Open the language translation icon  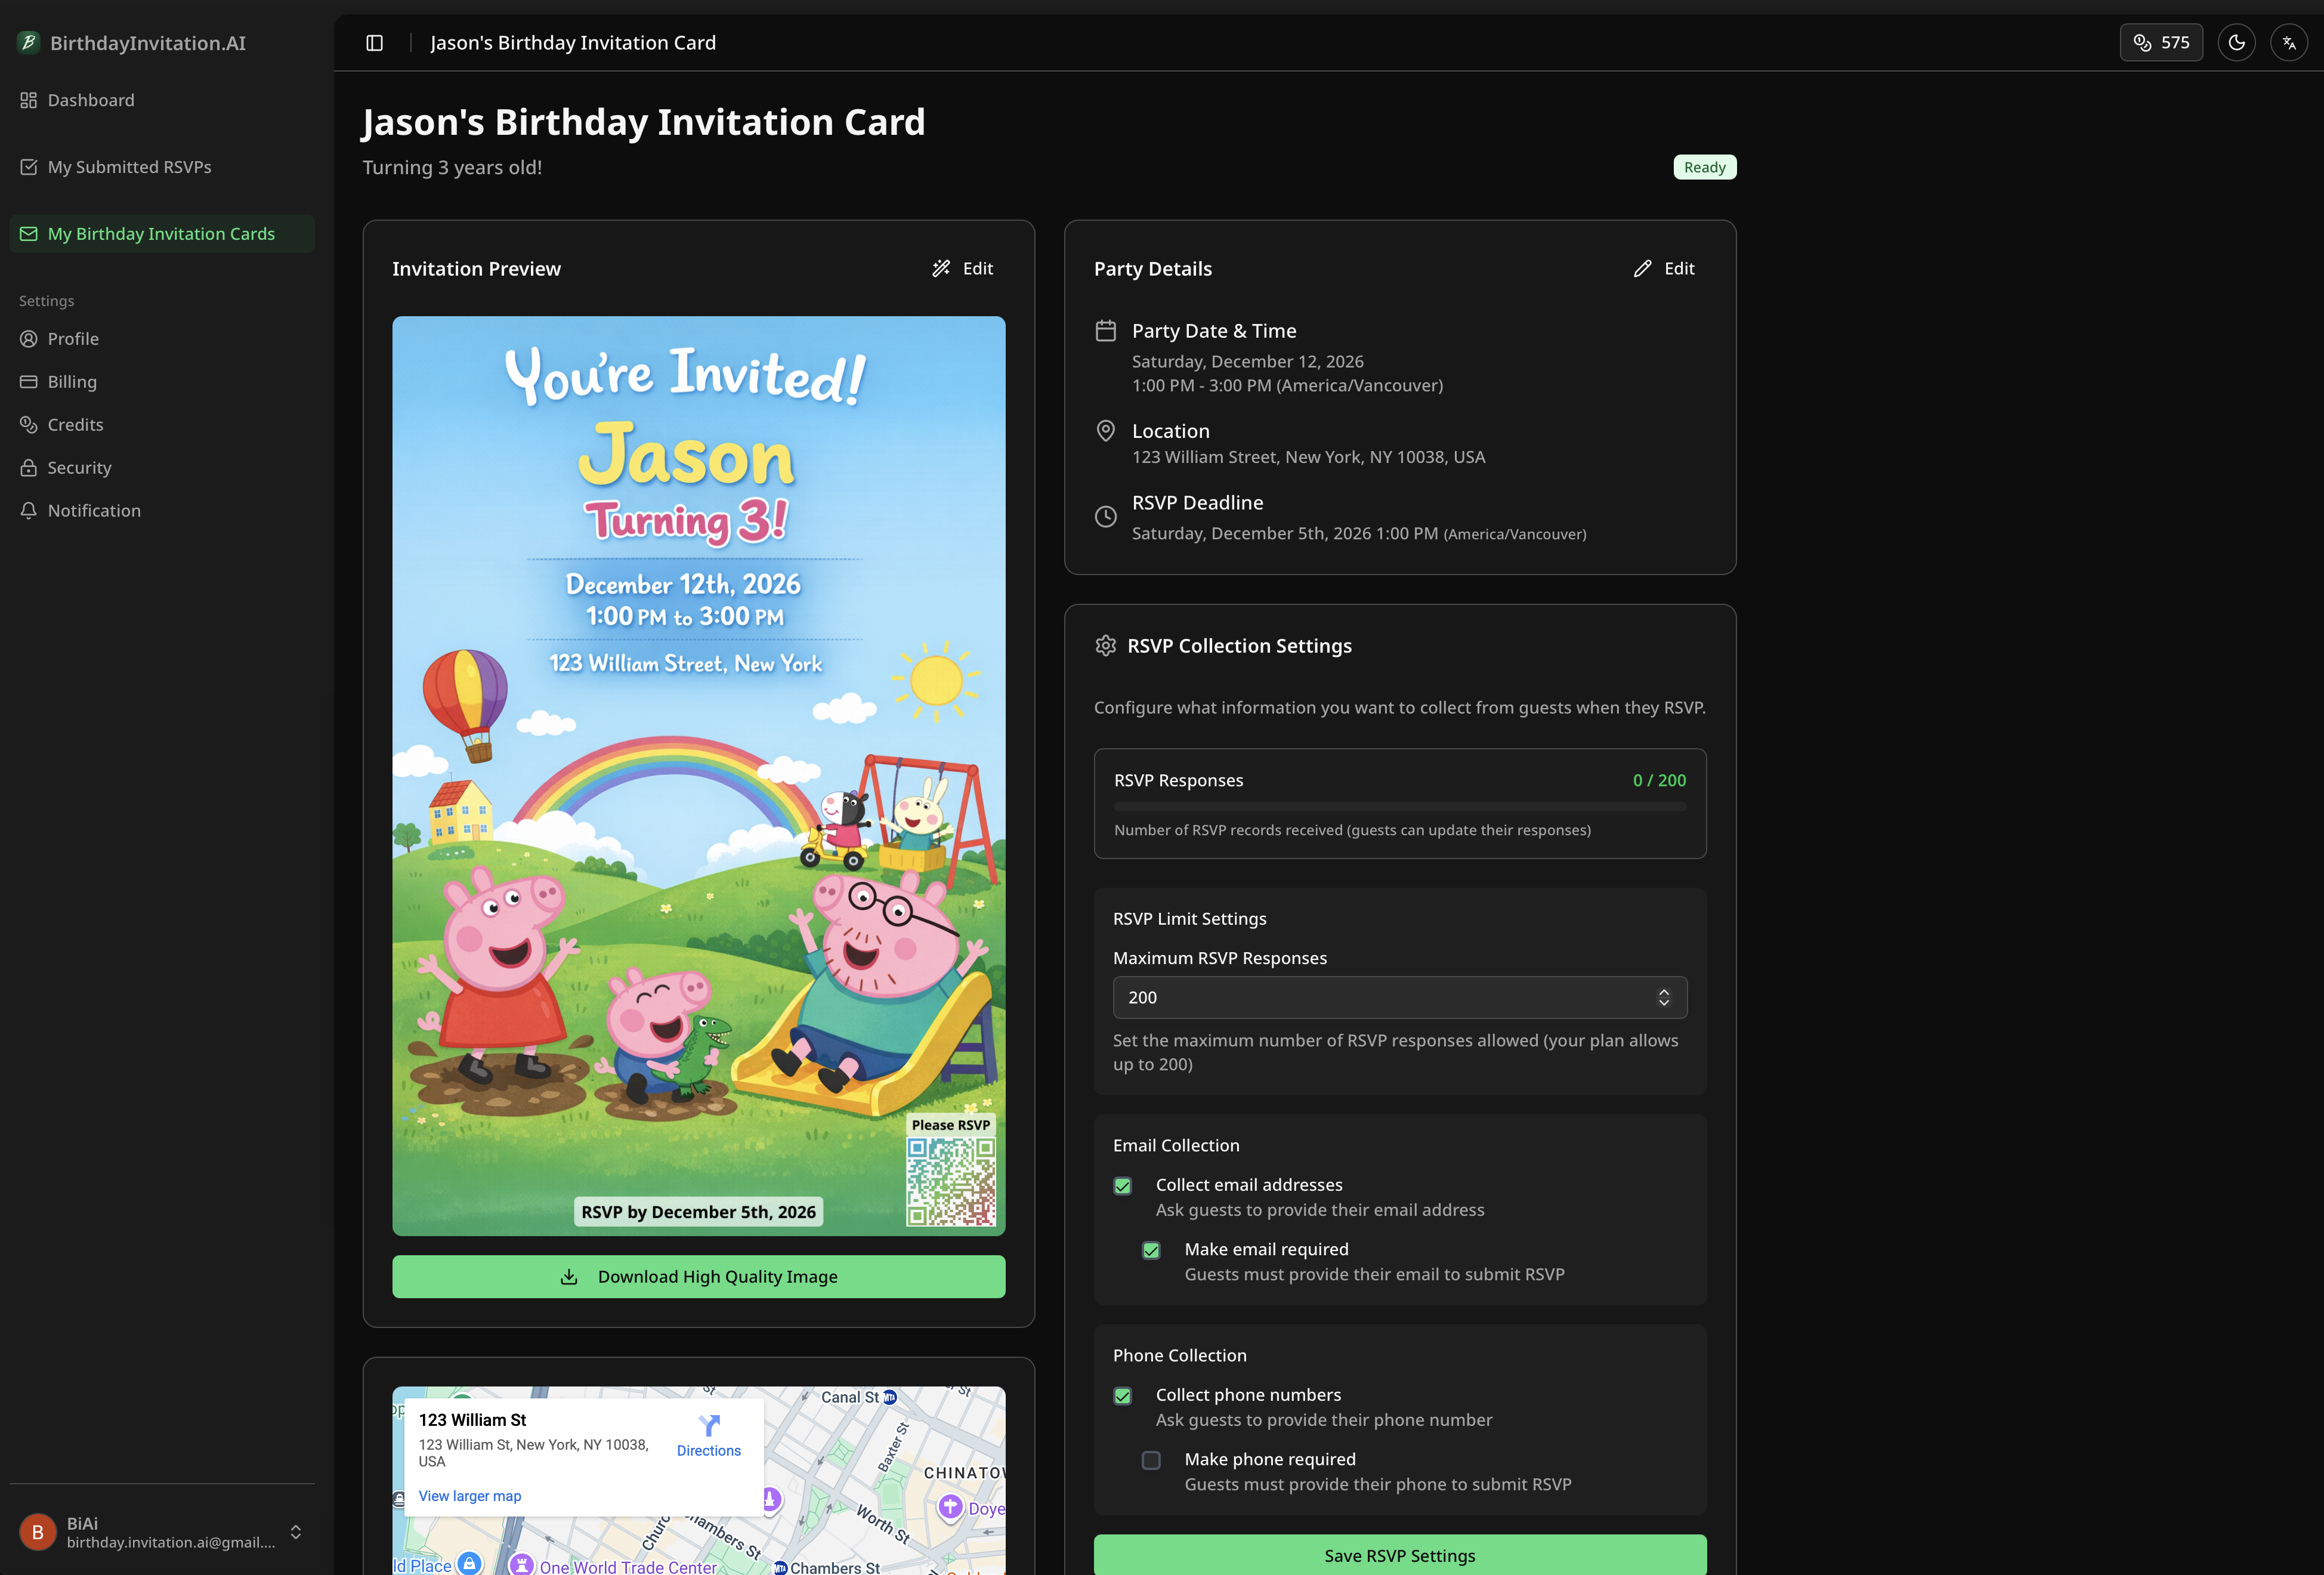2290,42
